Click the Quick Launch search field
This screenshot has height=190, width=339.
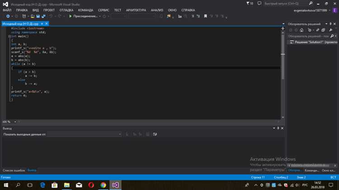pyautogui.click(x=285, y=4)
